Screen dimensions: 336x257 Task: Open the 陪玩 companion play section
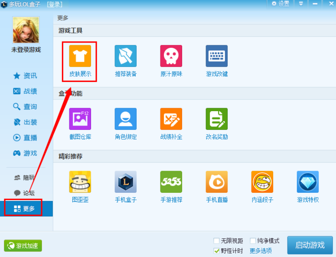(24, 178)
